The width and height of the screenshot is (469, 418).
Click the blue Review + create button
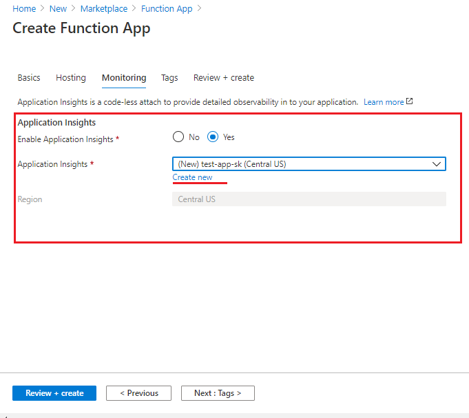pyautogui.click(x=54, y=393)
